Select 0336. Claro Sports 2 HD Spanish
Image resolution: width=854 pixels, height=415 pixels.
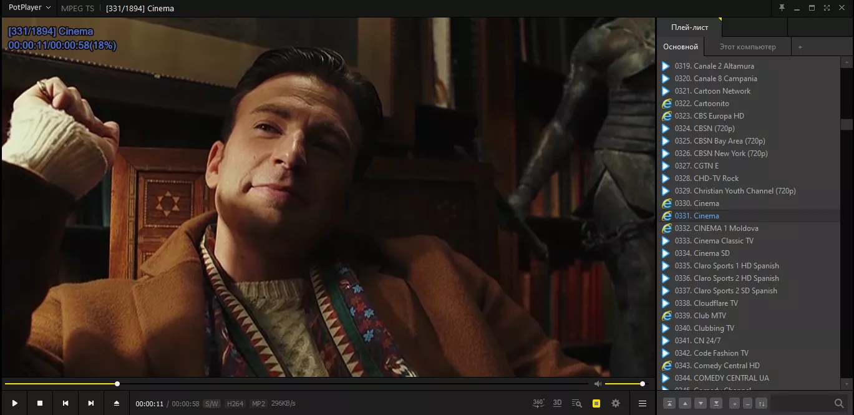pos(749,278)
